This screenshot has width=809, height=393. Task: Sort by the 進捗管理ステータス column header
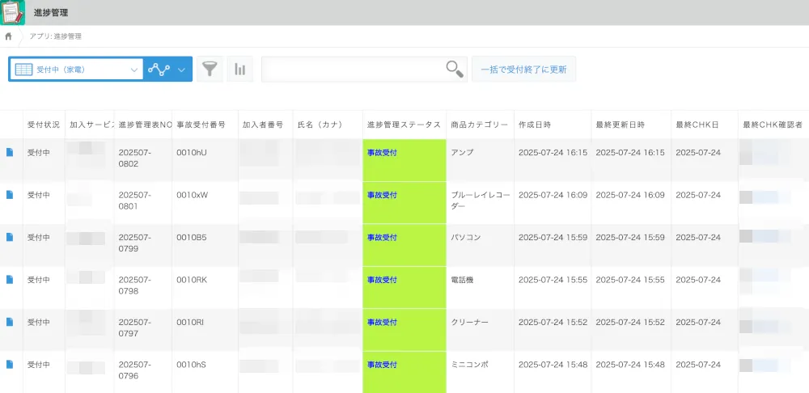point(403,125)
